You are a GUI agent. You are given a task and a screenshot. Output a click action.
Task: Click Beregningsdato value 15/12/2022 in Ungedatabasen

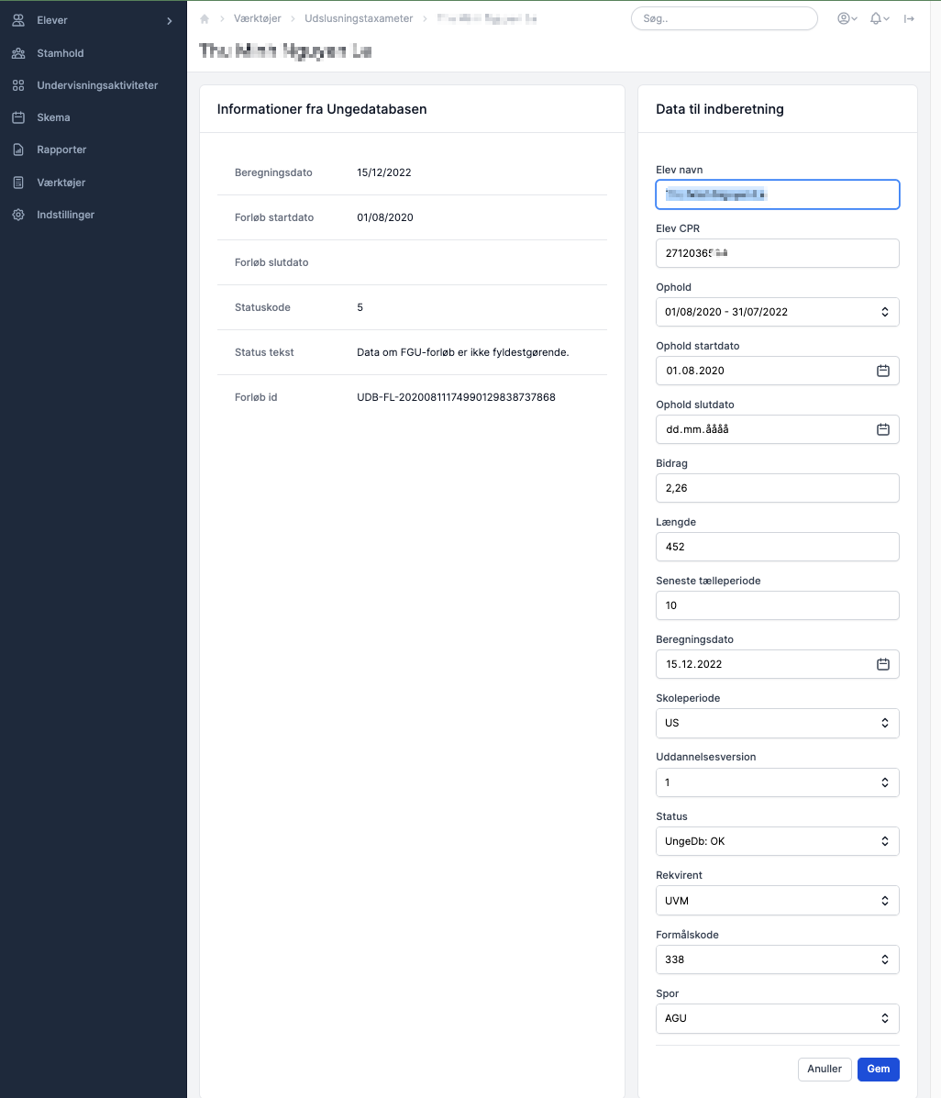point(383,173)
